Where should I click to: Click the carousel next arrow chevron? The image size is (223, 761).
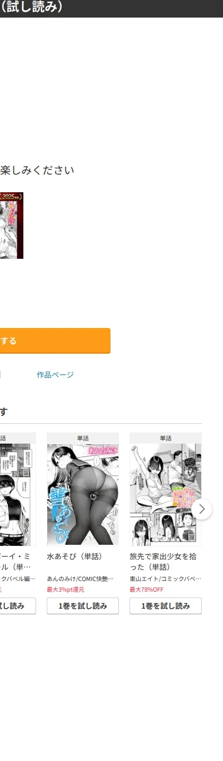click(202, 509)
